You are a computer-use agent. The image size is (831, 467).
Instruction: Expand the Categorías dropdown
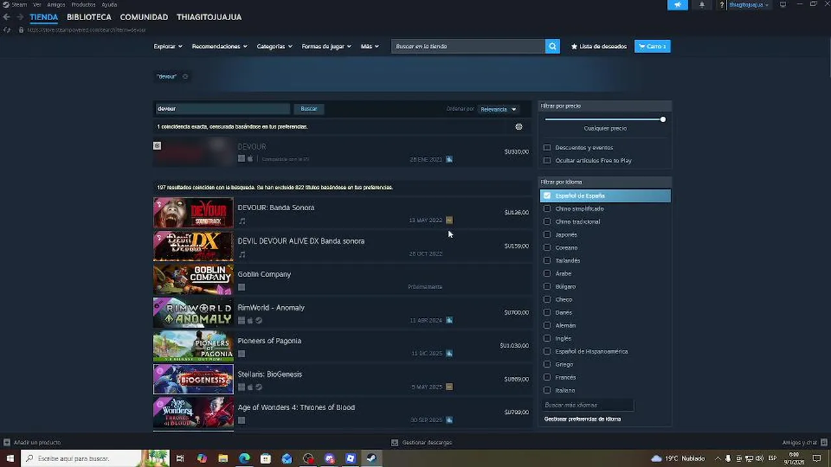click(x=275, y=46)
